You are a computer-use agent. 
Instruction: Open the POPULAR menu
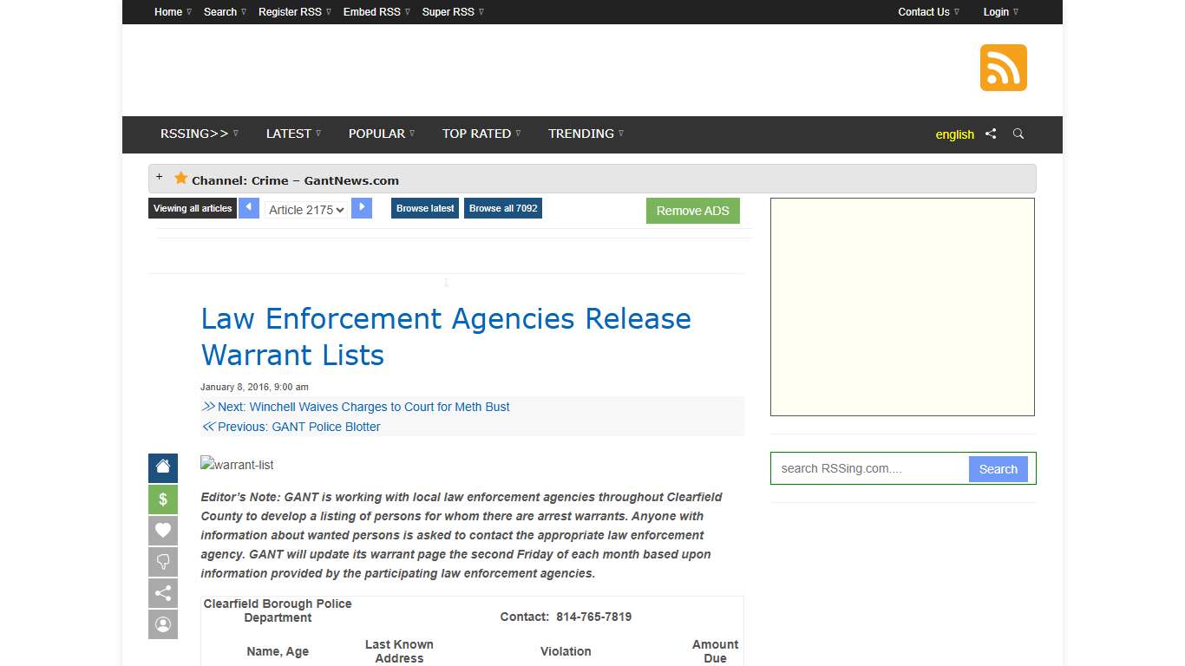(x=376, y=134)
